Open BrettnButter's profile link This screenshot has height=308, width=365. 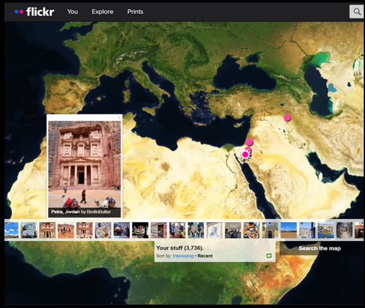99,212
